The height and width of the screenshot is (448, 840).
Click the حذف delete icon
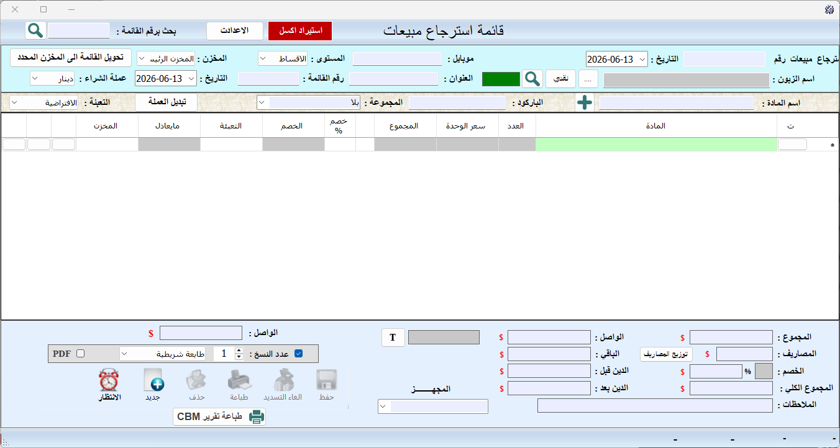(x=196, y=385)
